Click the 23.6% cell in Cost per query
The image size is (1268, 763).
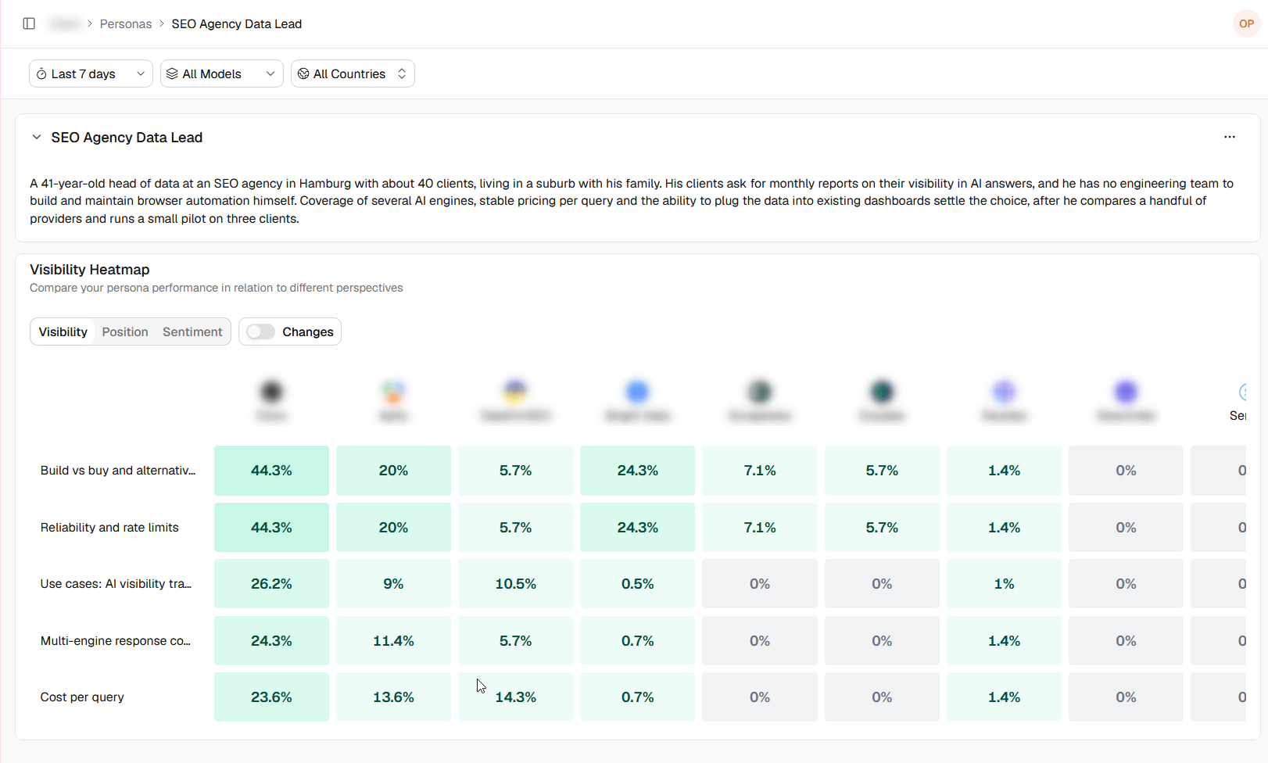click(x=271, y=697)
